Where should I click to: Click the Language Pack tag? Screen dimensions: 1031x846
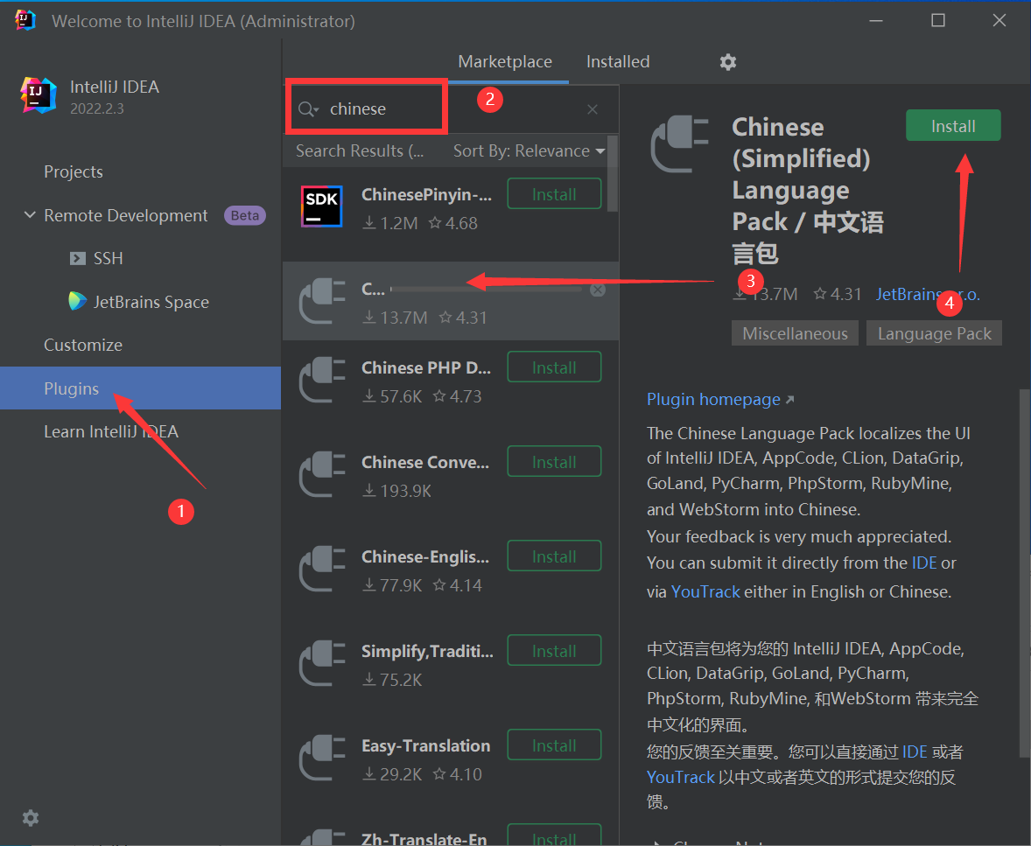point(934,333)
